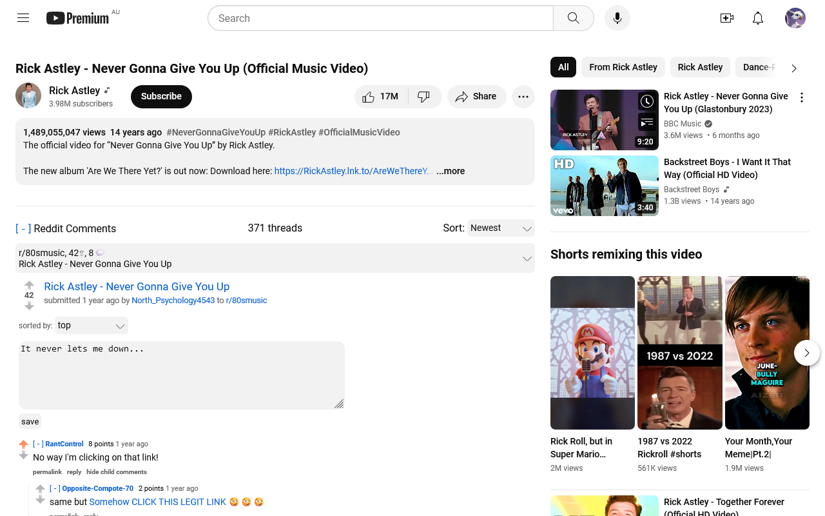Open the three-dot more actions button
825x516 pixels.
tap(523, 97)
